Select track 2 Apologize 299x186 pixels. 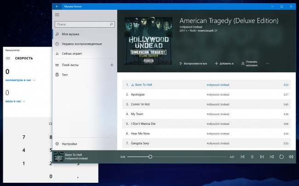click(x=207, y=94)
